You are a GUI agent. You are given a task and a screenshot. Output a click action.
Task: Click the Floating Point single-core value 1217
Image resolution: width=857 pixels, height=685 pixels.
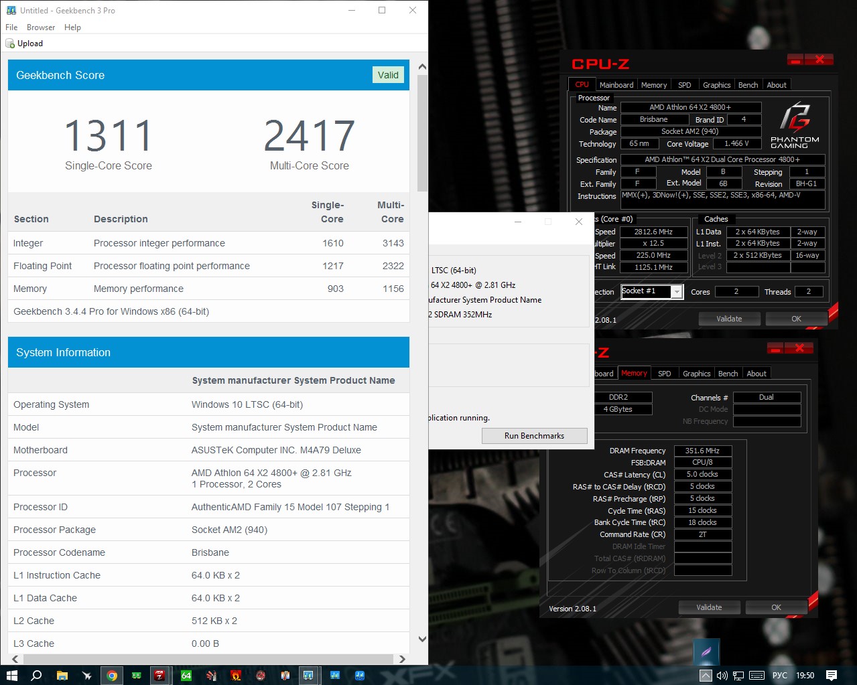pyautogui.click(x=333, y=266)
